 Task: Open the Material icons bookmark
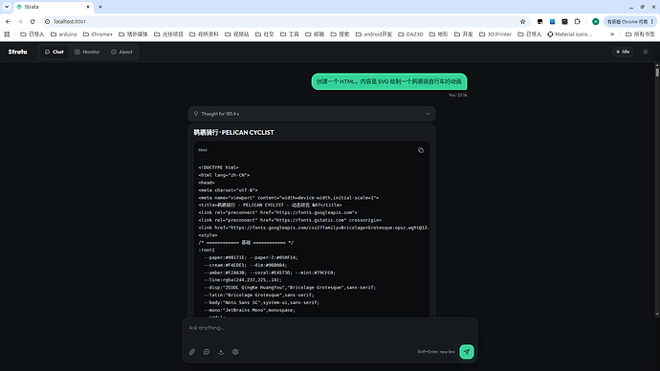pyautogui.click(x=569, y=34)
